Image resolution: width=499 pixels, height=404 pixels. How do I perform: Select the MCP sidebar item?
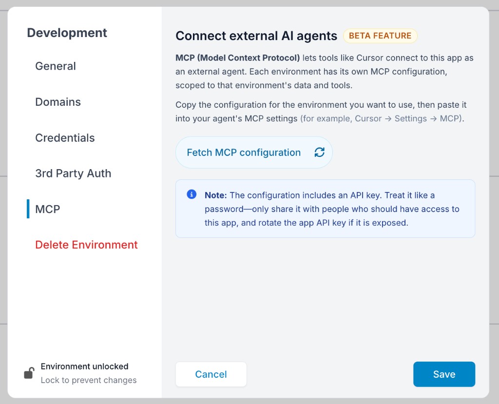pos(47,209)
